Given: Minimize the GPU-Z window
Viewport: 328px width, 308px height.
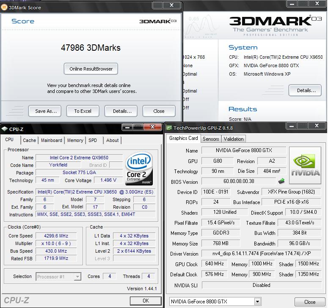Looking at the screenshot, I should pos(292,126).
